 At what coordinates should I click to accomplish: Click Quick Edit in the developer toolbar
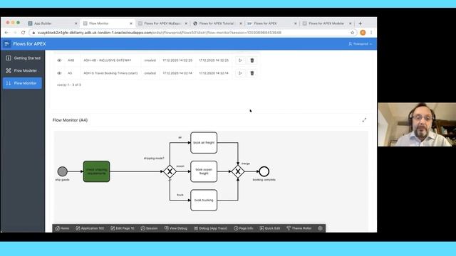270,228
